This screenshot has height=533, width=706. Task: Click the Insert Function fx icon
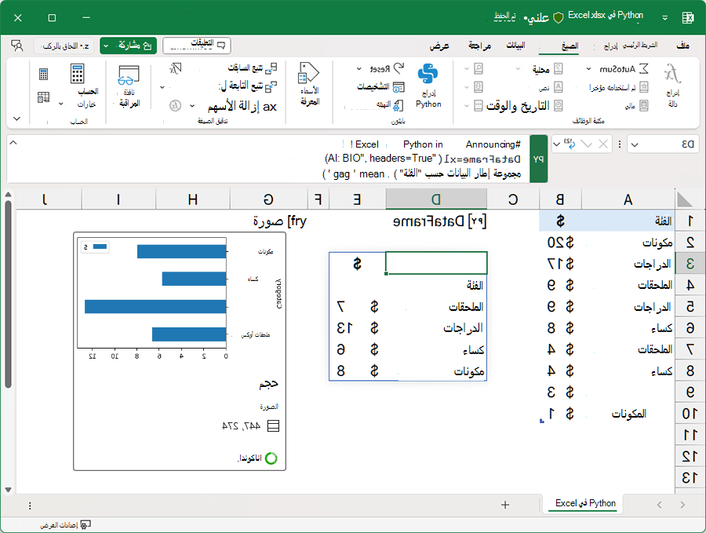pyautogui.click(x=673, y=74)
